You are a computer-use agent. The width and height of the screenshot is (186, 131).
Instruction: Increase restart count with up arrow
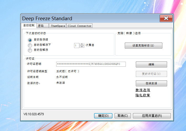[82, 44]
